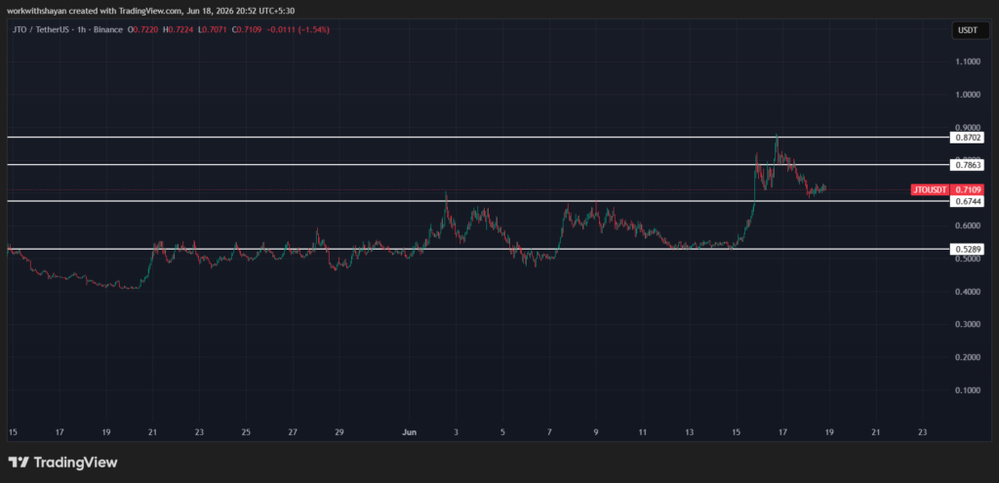Click the 0.3000 price axis tick

tap(967, 324)
